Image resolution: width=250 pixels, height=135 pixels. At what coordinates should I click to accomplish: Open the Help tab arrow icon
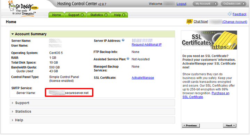coord(124,15)
